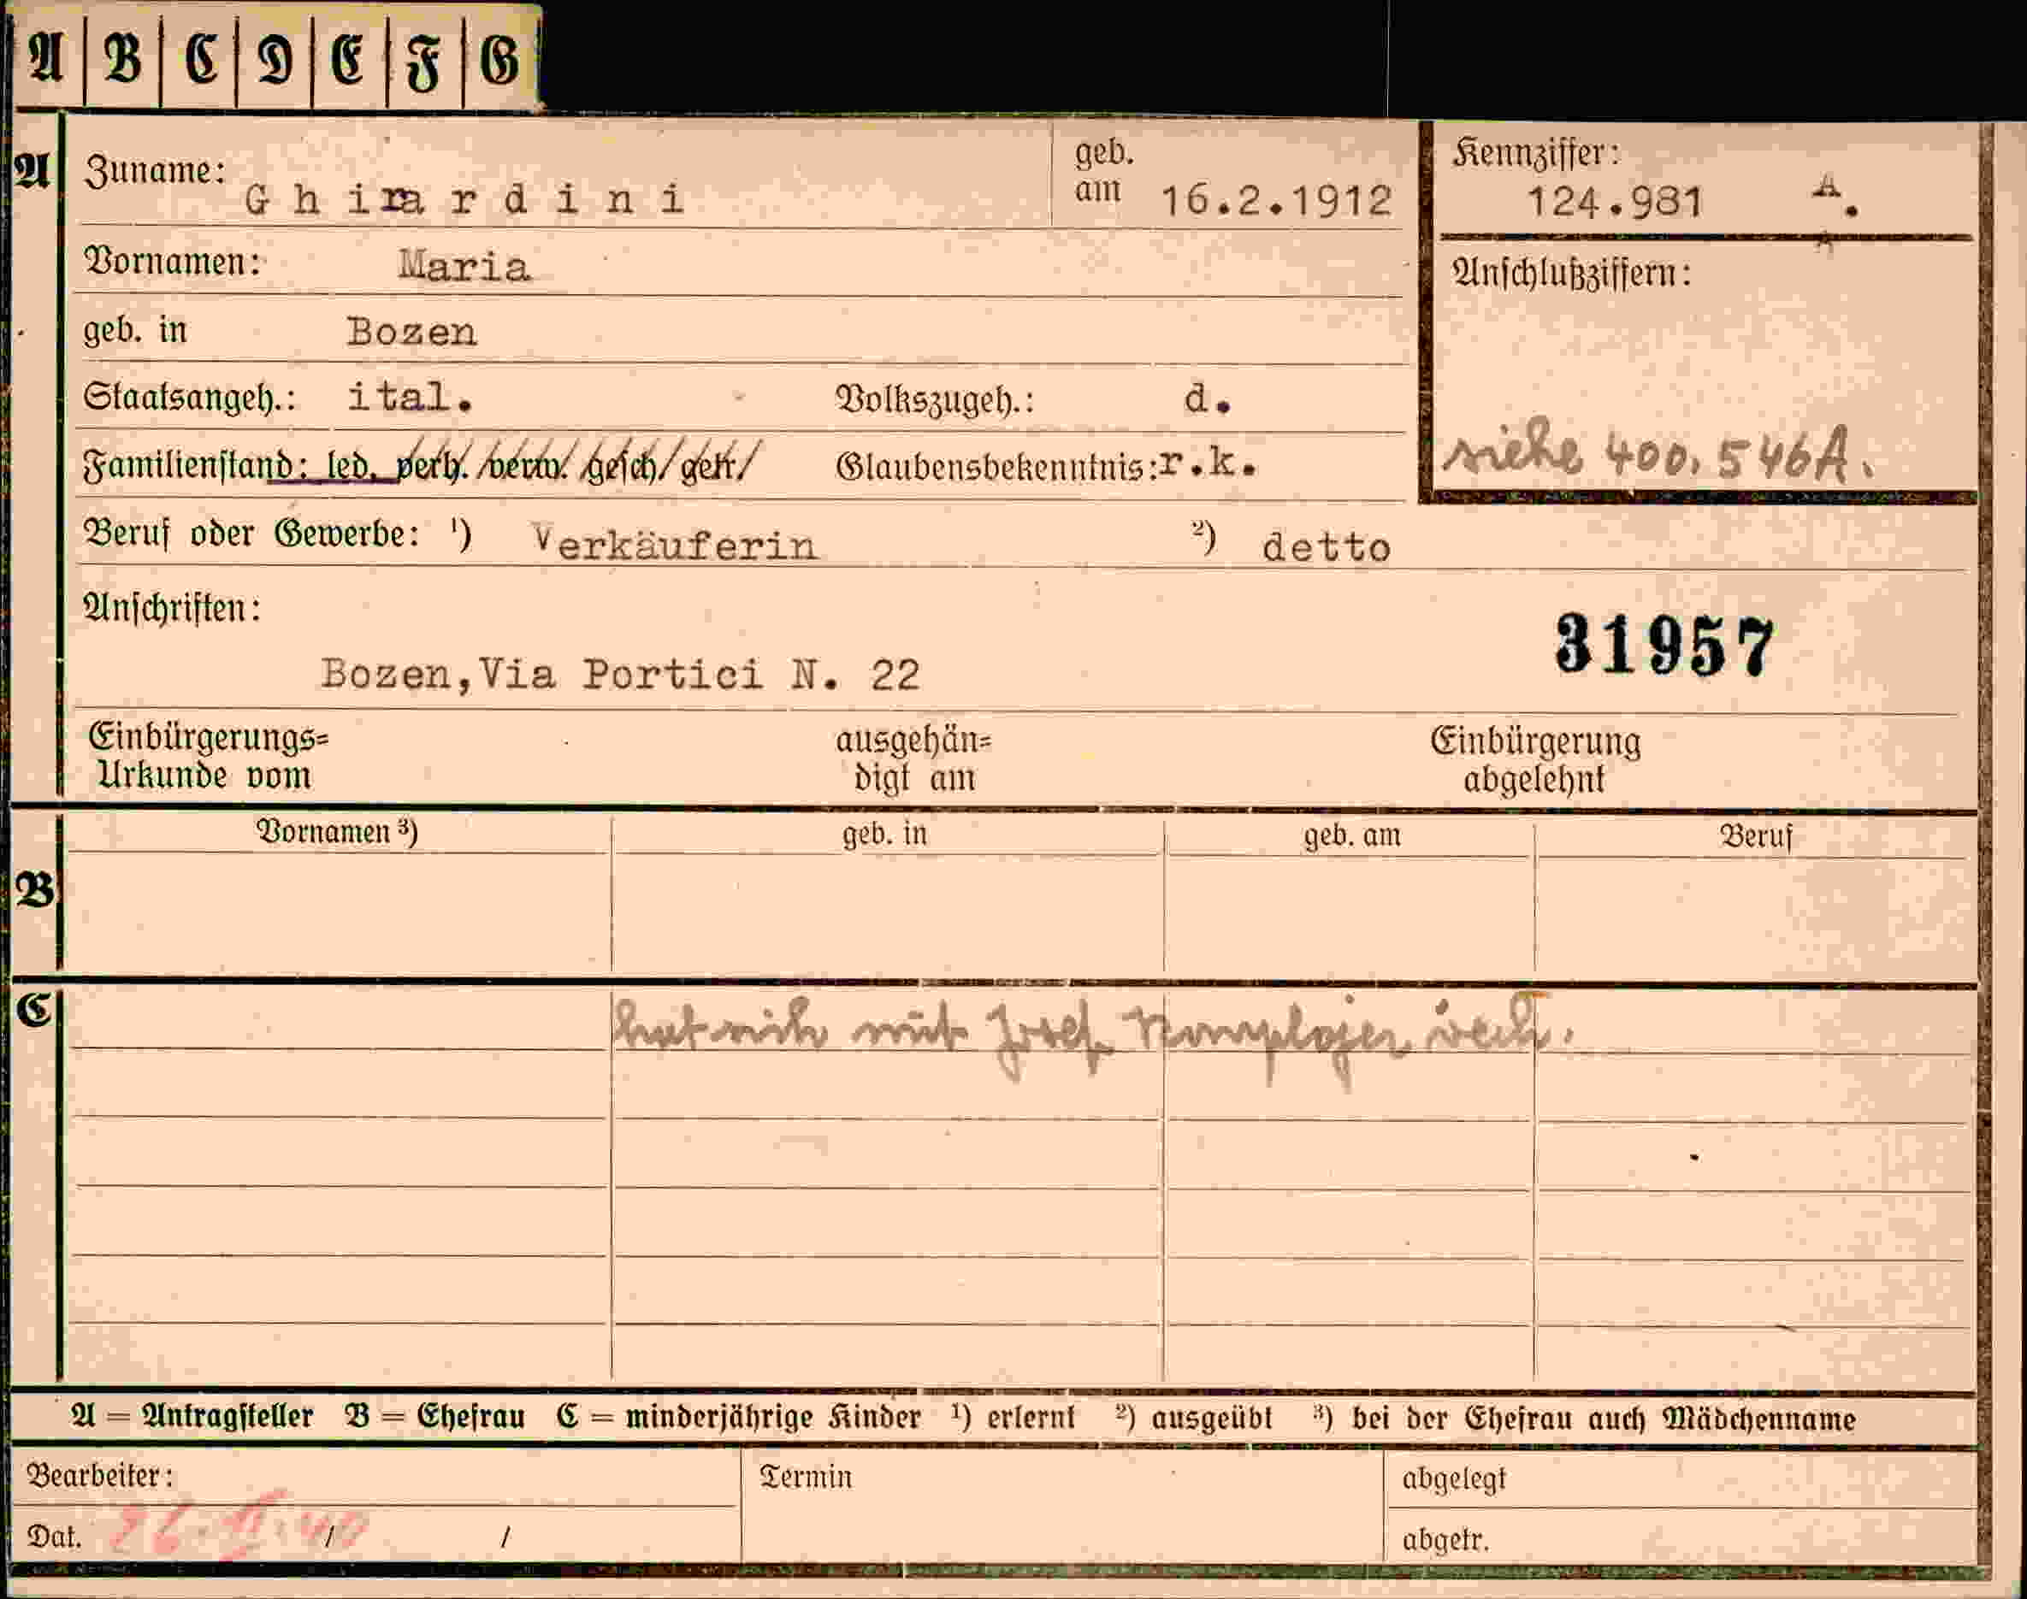Click the 'C = minderjährige Kinder' legend entry
The image size is (2027, 1599).
[x=739, y=1417]
